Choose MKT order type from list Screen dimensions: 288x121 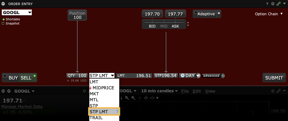[x=104, y=94]
